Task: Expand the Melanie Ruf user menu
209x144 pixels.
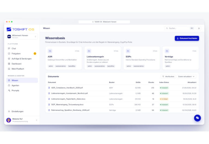Action: [36, 120]
